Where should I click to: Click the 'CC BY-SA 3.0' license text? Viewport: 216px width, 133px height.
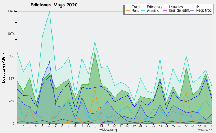pos(205,130)
